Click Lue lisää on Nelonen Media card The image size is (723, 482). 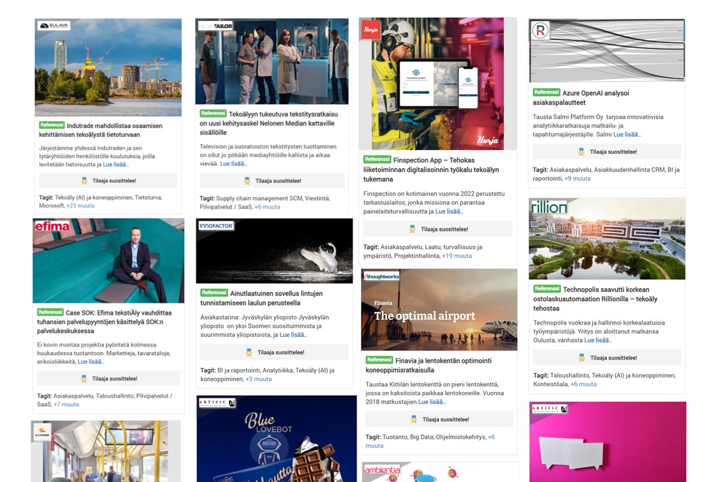click(x=233, y=163)
